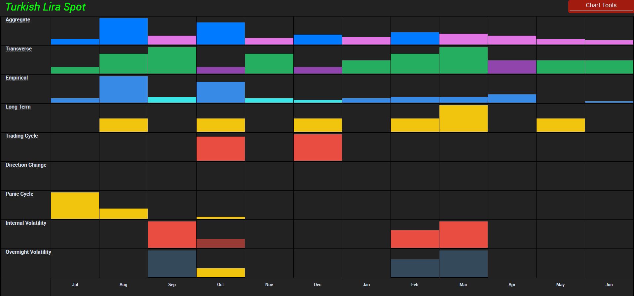Viewport: 634px width, 296px height.
Task: Select the Long Term yellow bar for Feb
Action: coord(415,125)
